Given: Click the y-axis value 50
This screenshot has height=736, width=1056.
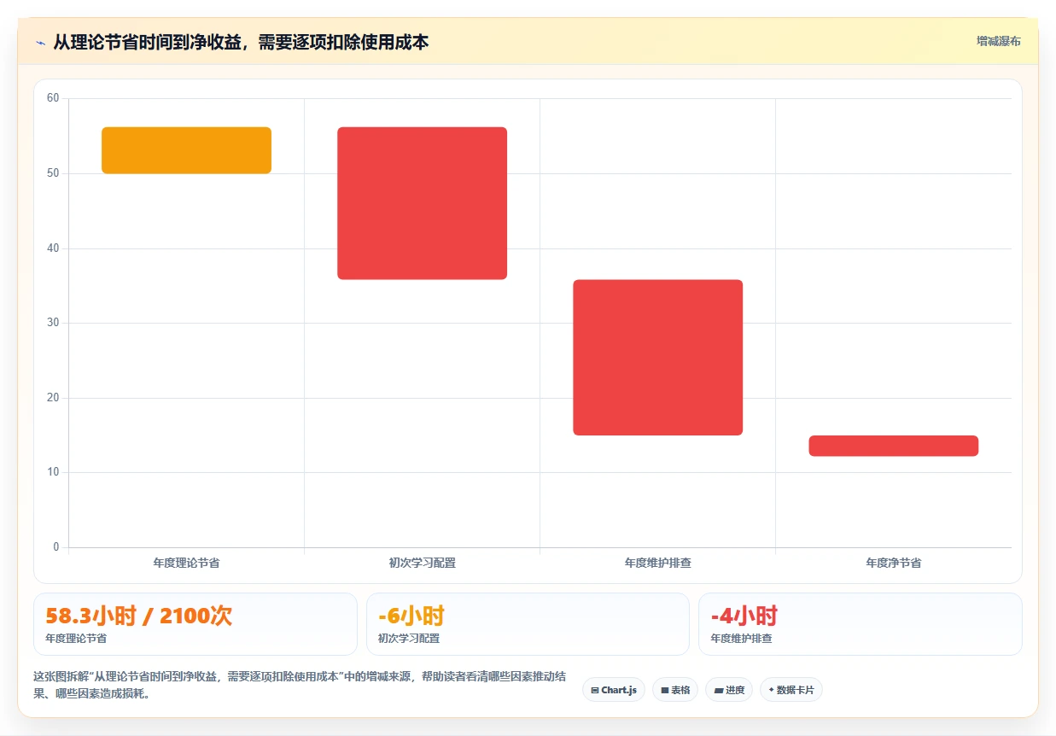Looking at the screenshot, I should click(x=53, y=173).
